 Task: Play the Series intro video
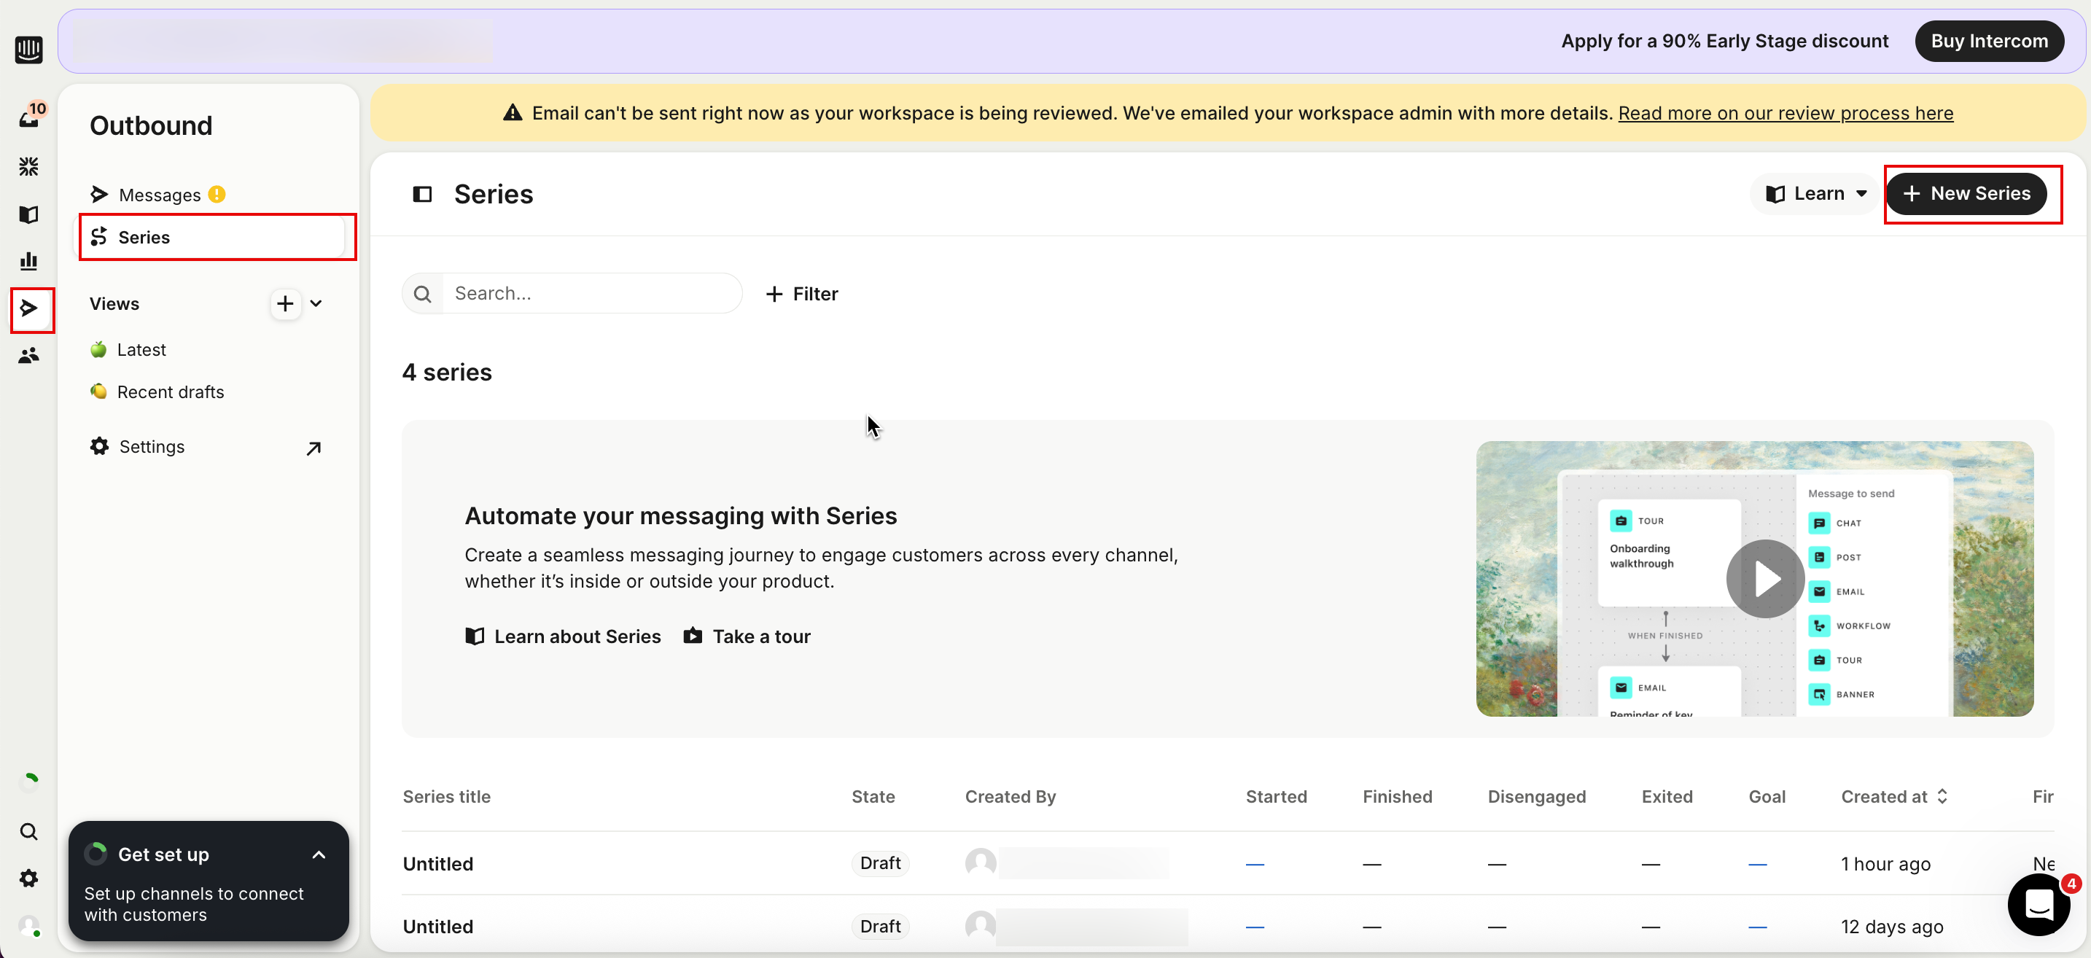click(x=1766, y=579)
